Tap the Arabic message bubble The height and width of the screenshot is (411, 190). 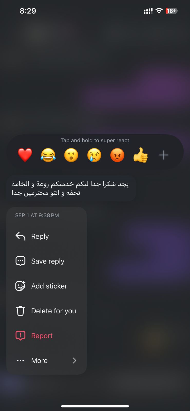pyautogui.click(x=71, y=188)
